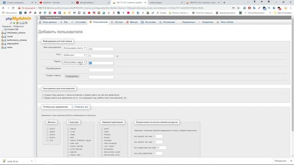Open the Экспорт tab

coord(117,22)
